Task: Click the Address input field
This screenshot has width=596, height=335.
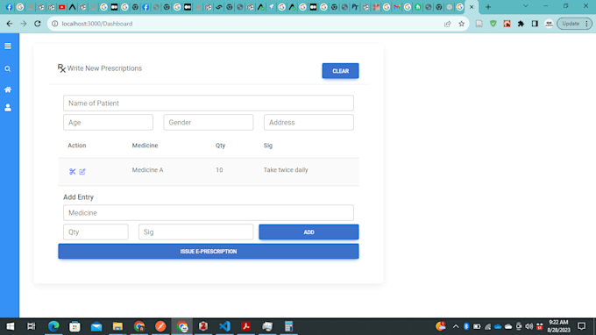Action: pos(309,123)
